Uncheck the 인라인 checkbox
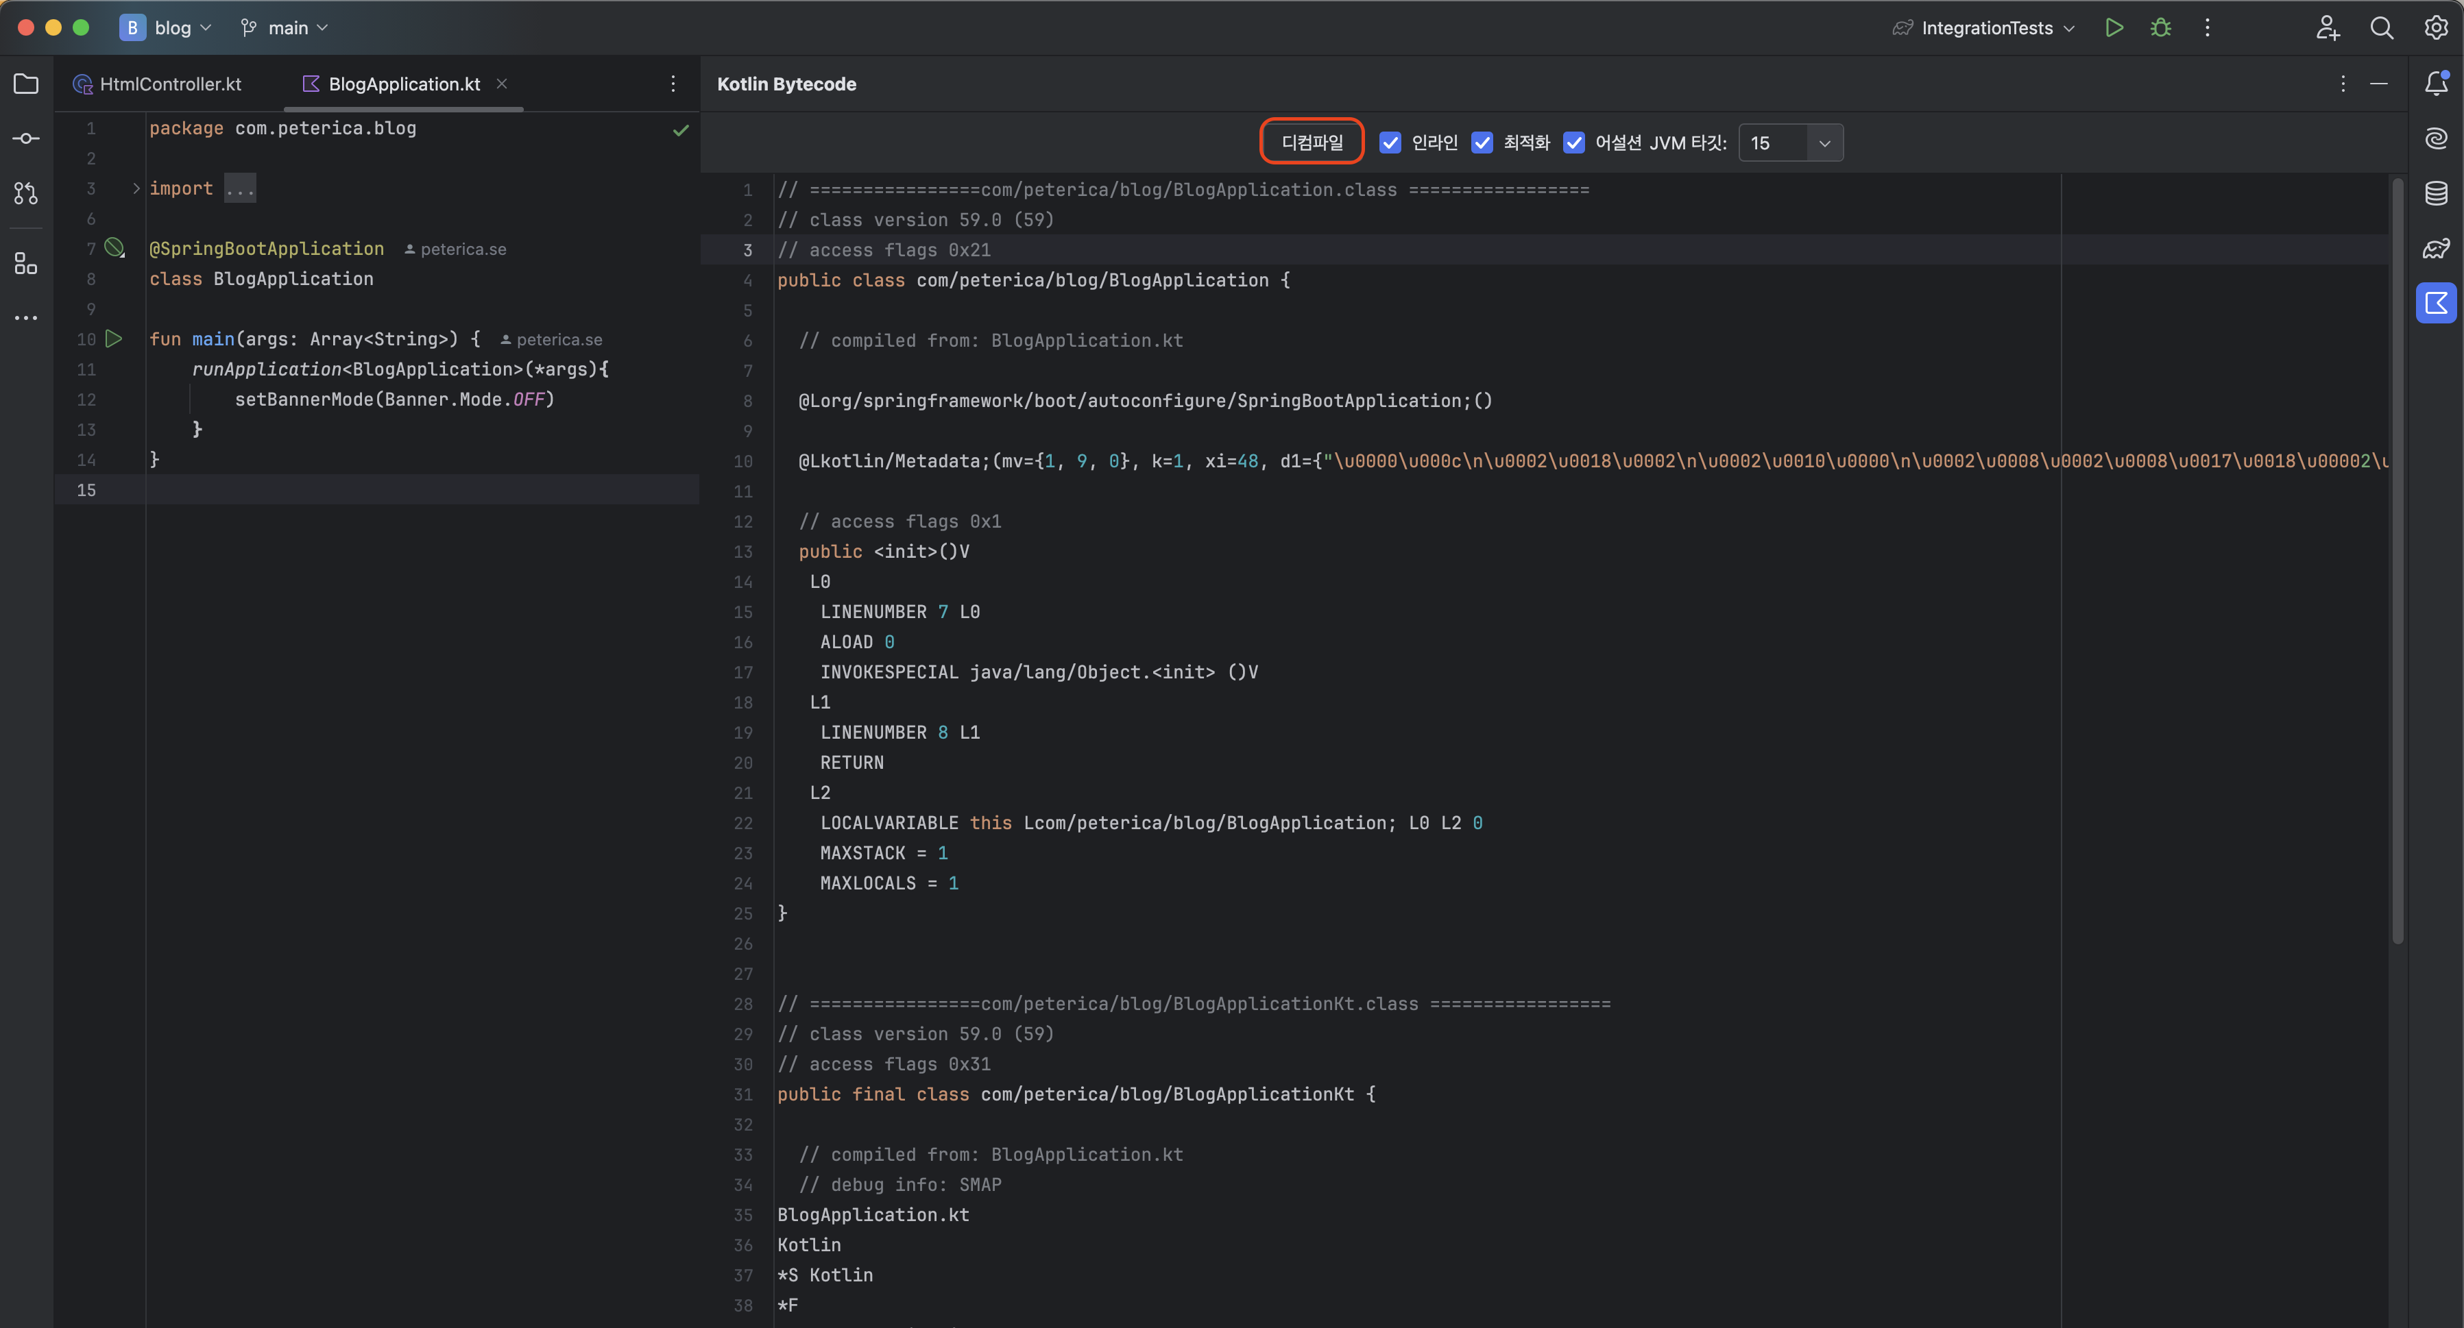The image size is (2464, 1328). [1390, 143]
